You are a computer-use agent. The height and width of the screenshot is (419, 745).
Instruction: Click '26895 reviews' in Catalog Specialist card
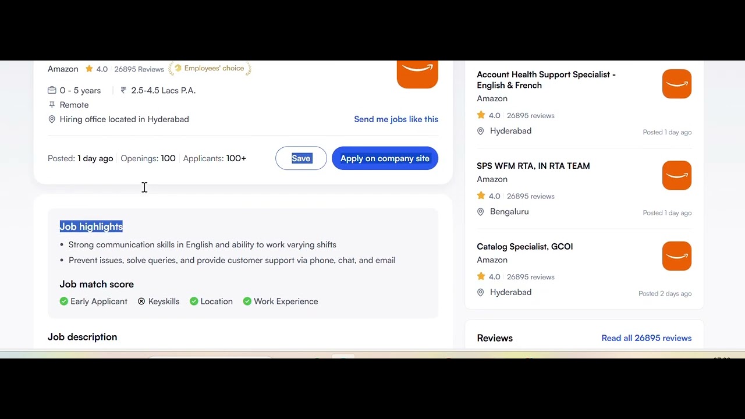pyautogui.click(x=531, y=277)
